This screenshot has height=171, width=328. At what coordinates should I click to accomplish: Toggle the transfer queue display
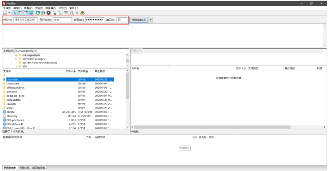point(31,13)
